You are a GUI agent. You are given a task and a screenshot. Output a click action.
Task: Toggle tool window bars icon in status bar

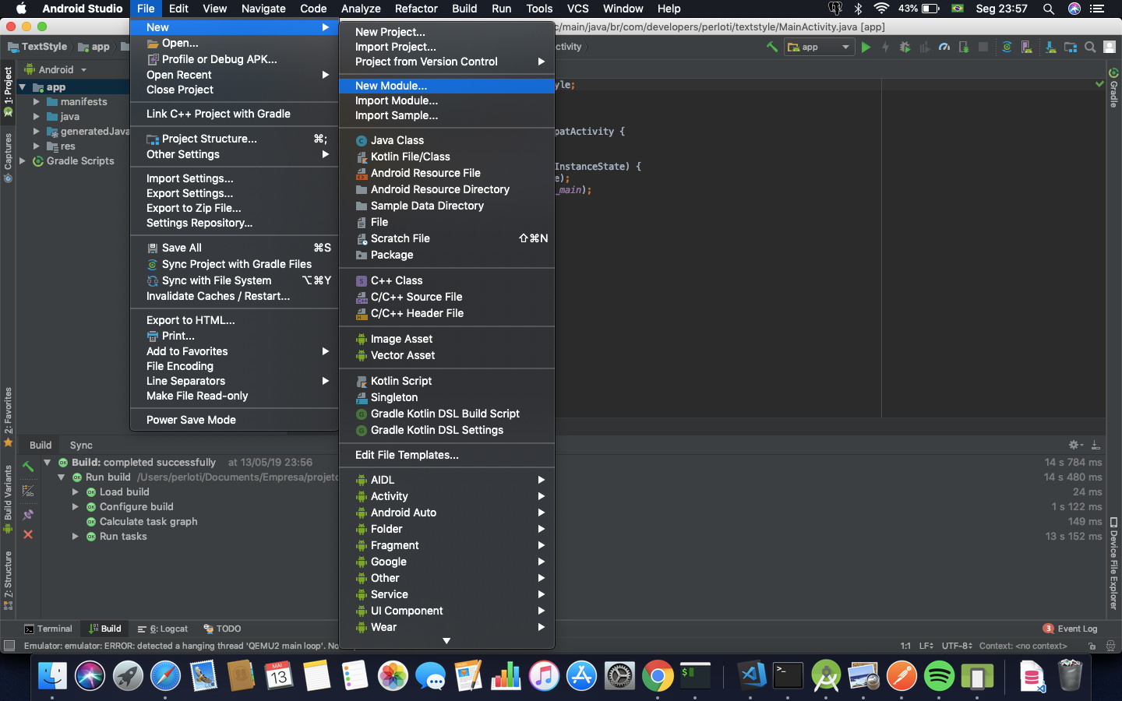coord(9,646)
